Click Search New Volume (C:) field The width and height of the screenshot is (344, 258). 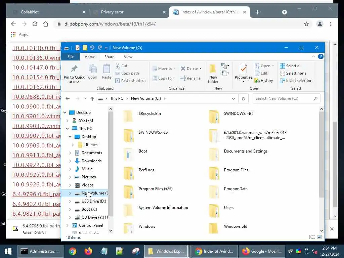[x=286, y=98]
